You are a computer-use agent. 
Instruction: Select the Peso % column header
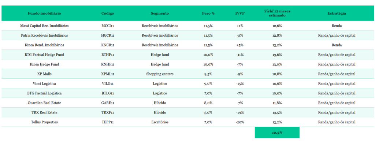pos(208,14)
